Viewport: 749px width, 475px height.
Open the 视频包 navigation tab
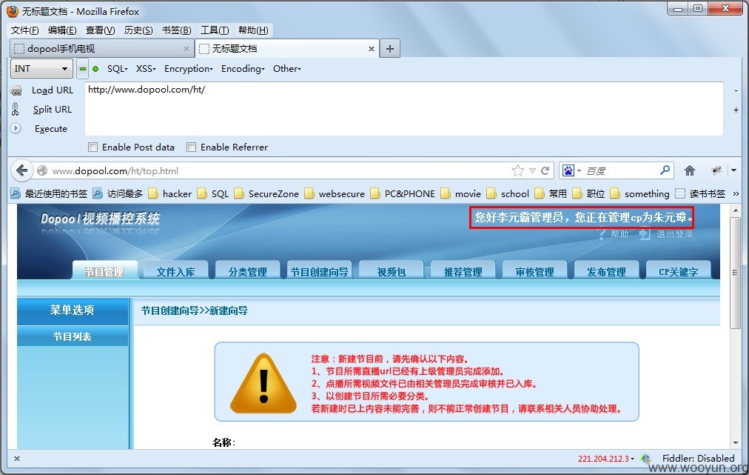click(x=392, y=270)
